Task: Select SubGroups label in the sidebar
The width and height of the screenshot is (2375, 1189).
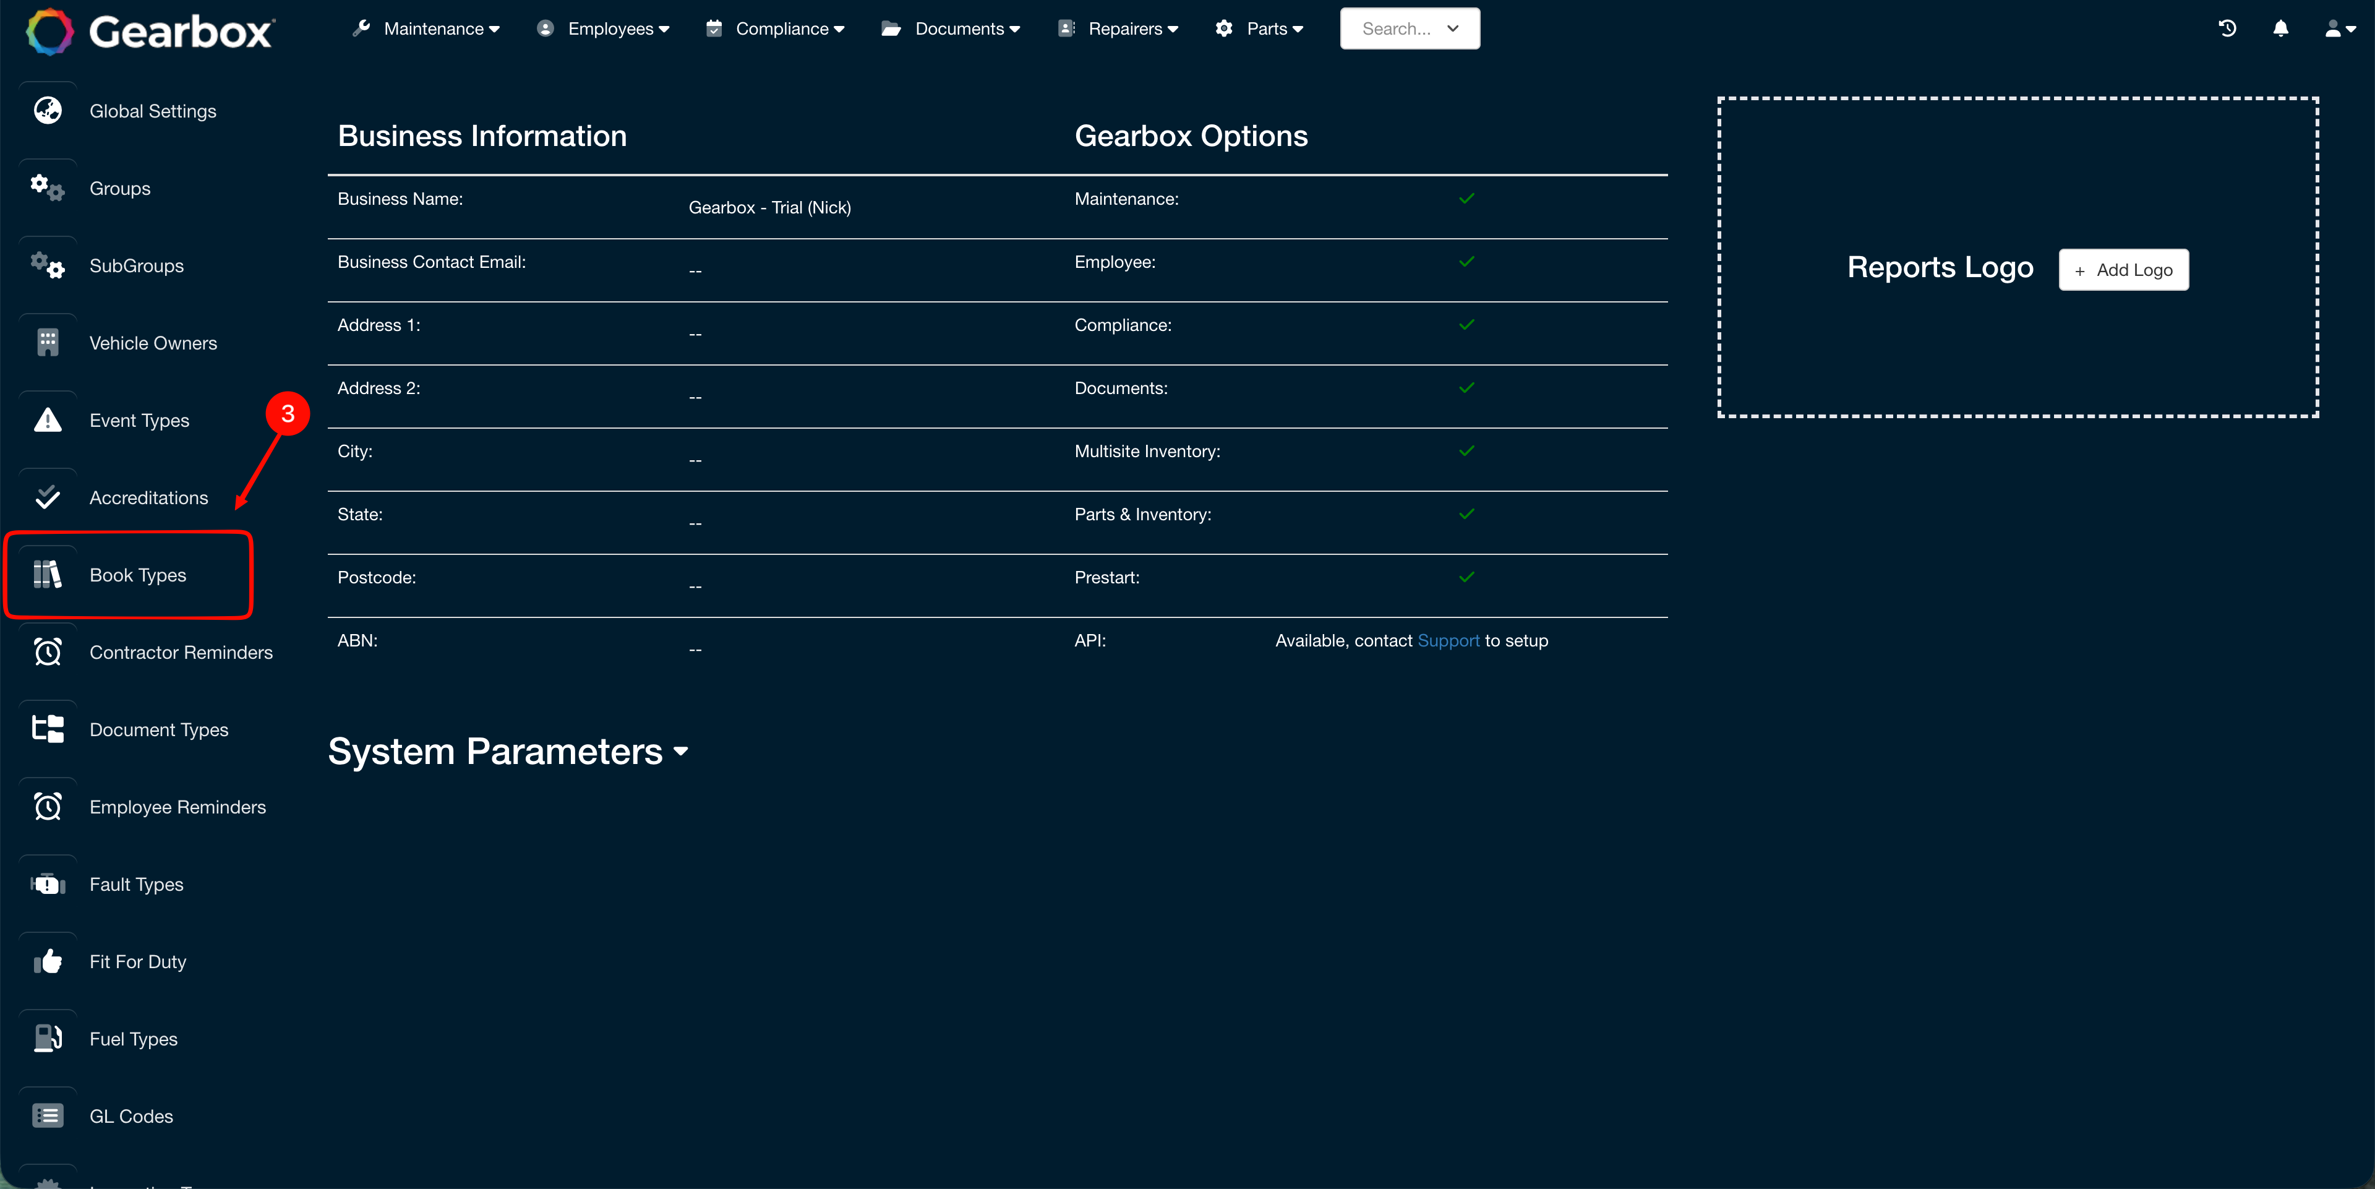Action: click(x=137, y=265)
